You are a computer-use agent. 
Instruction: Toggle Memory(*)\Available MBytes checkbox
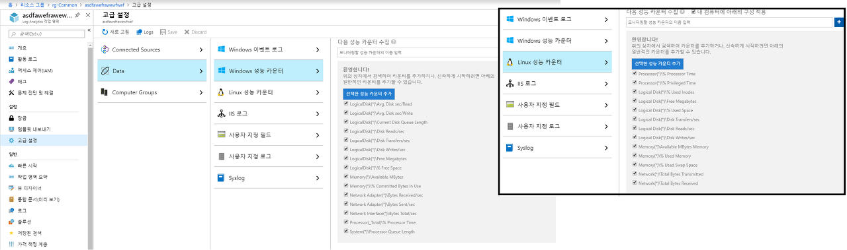point(345,177)
